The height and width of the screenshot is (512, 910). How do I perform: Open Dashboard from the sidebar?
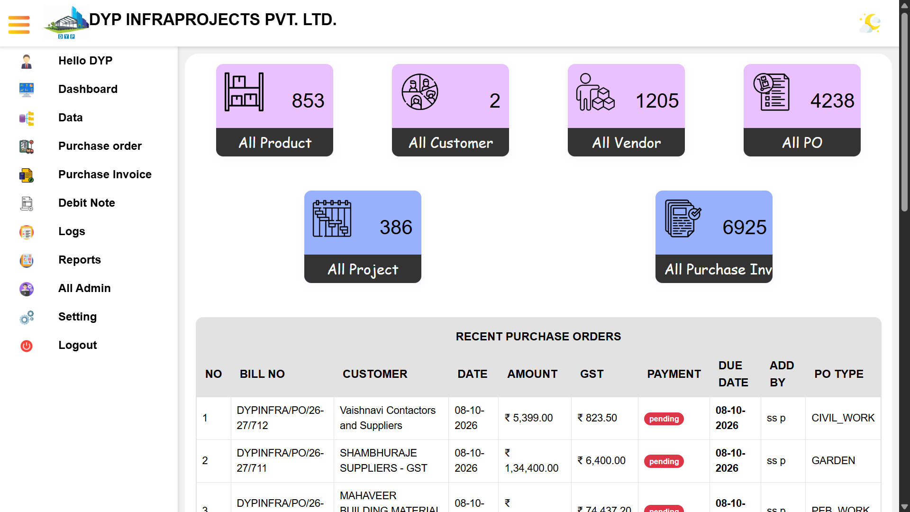(88, 89)
